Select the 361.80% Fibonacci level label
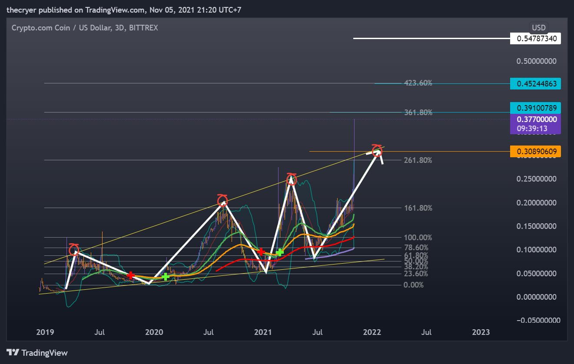Image resolution: width=574 pixels, height=364 pixels. (x=418, y=113)
